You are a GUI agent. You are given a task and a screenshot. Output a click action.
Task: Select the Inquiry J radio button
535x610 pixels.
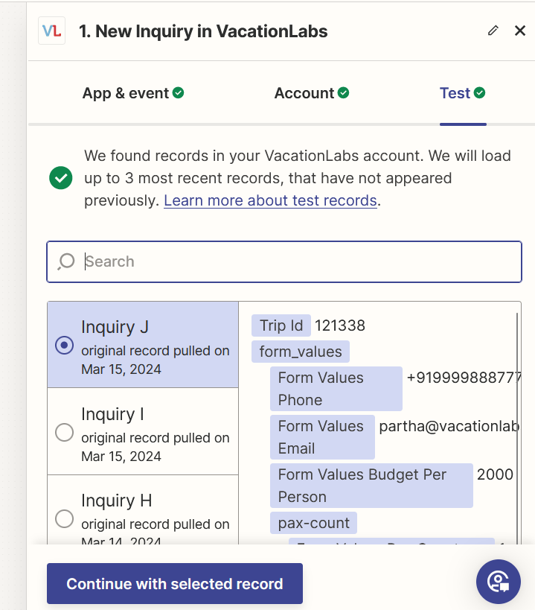[x=65, y=345]
